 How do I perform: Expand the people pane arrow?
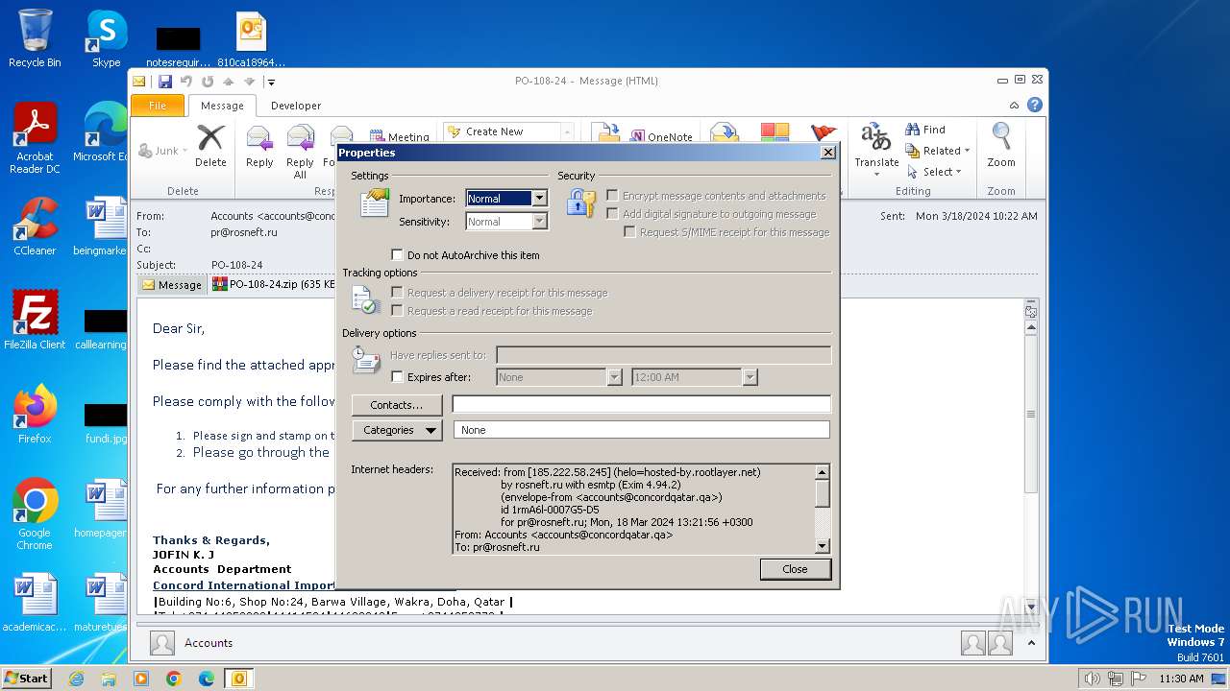click(x=1031, y=643)
